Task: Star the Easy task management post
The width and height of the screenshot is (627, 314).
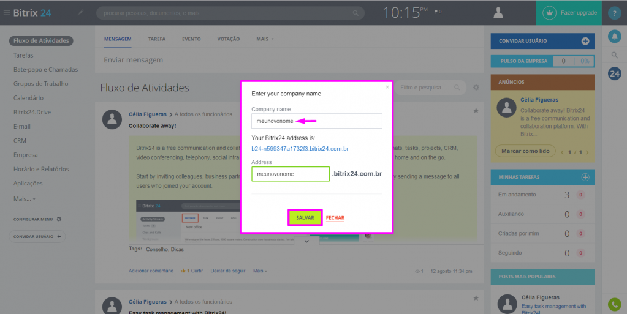Action: pos(476,298)
